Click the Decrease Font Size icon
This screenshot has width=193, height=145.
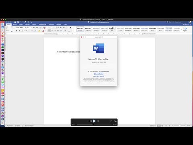[x=37, y=27]
